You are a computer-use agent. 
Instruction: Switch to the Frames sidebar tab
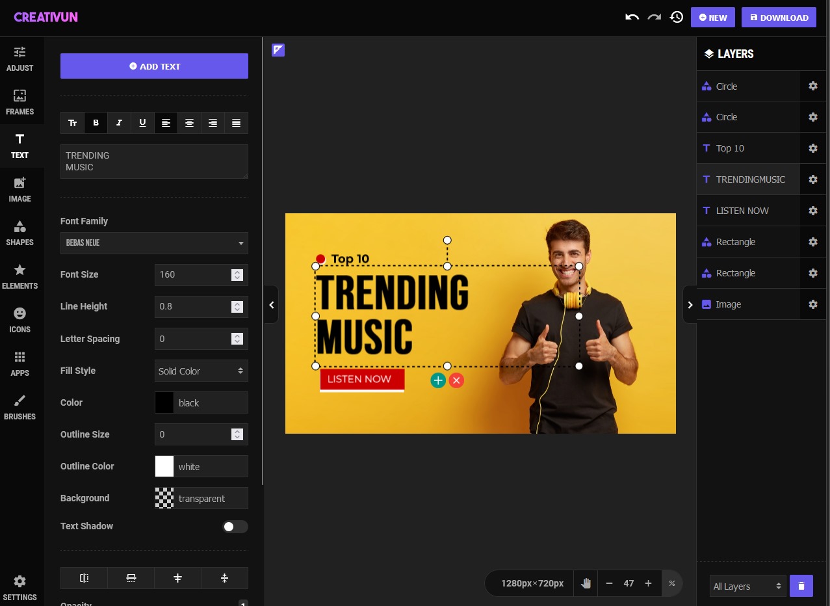point(19,102)
